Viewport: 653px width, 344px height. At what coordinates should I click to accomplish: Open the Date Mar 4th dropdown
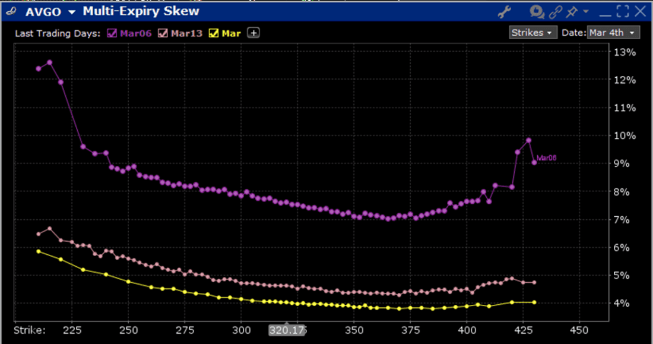[614, 33]
